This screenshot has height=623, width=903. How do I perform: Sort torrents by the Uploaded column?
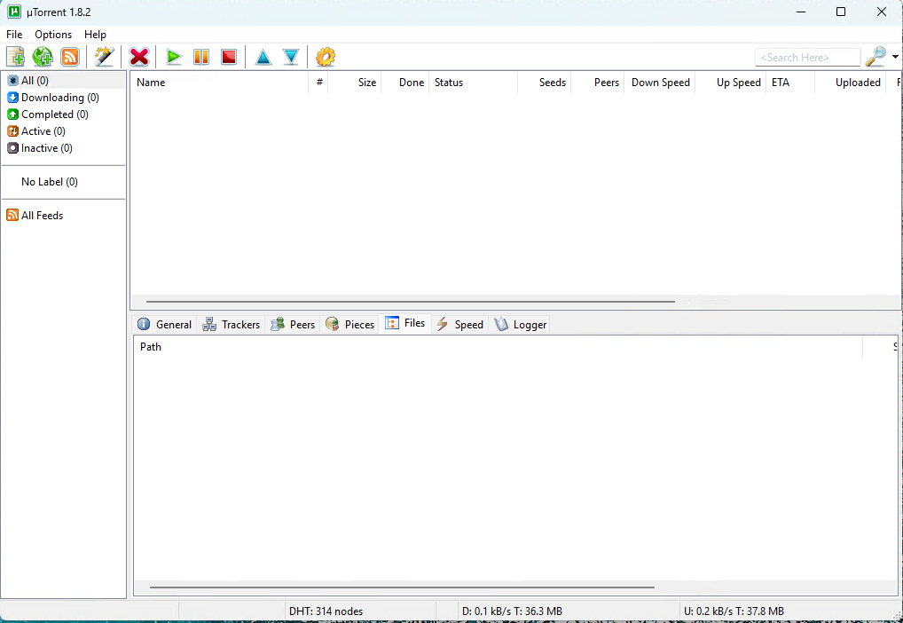(x=851, y=83)
